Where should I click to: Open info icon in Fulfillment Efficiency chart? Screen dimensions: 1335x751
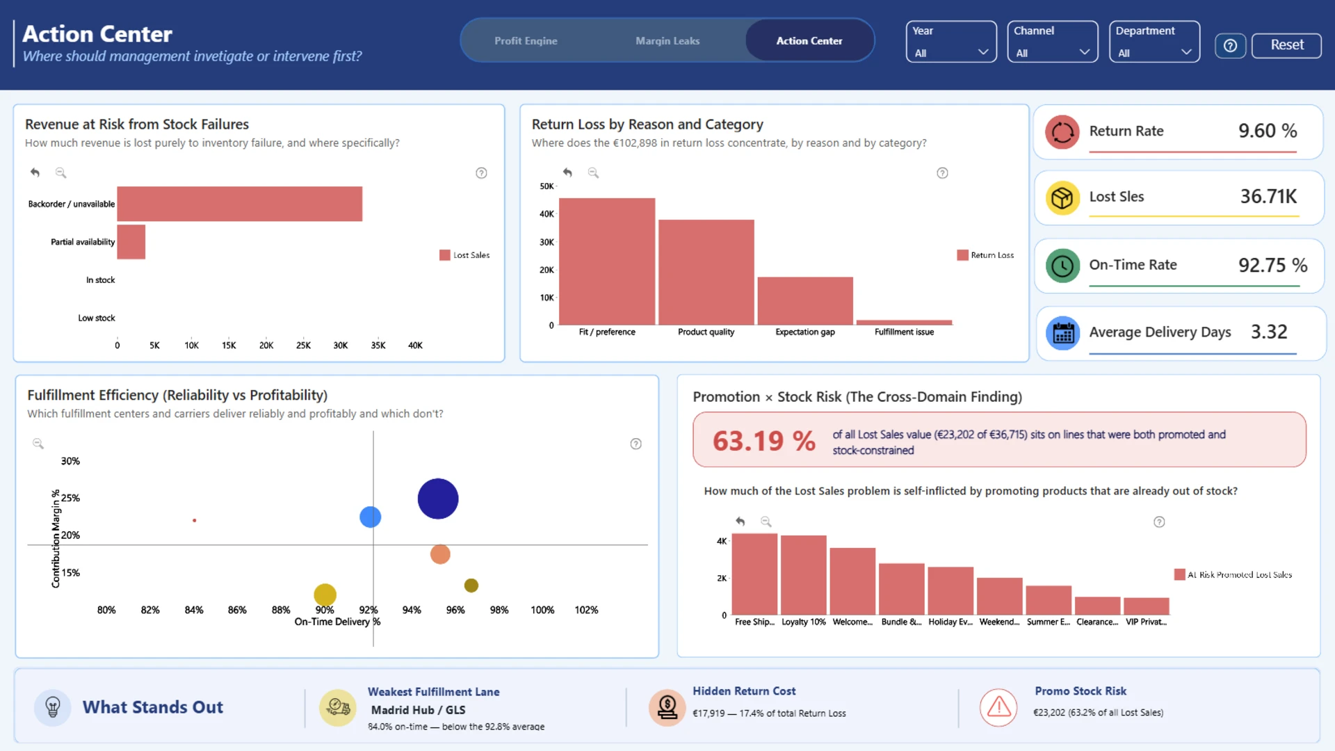tap(636, 444)
